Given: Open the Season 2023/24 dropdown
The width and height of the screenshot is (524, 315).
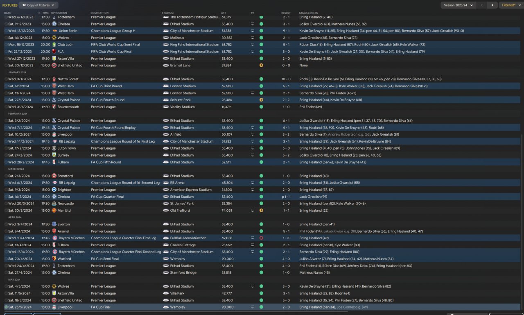Looking at the screenshot, I should (x=458, y=5).
